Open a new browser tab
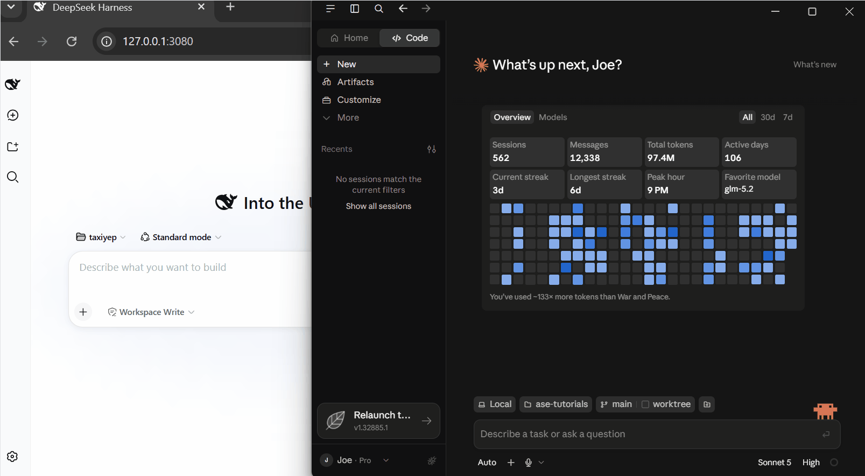Image resolution: width=865 pixels, height=476 pixels. click(x=230, y=7)
